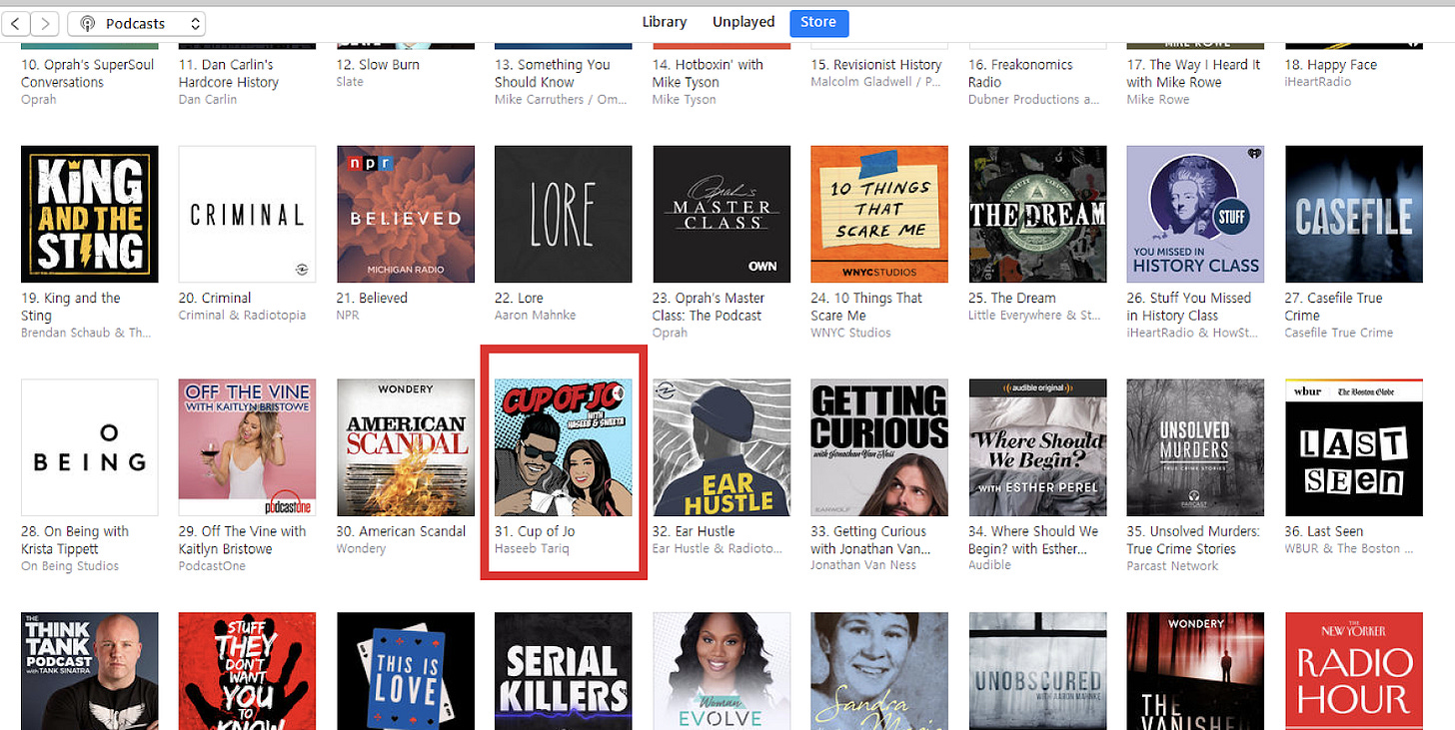
Task: Click the Casefile True Crime artwork
Action: [1353, 214]
